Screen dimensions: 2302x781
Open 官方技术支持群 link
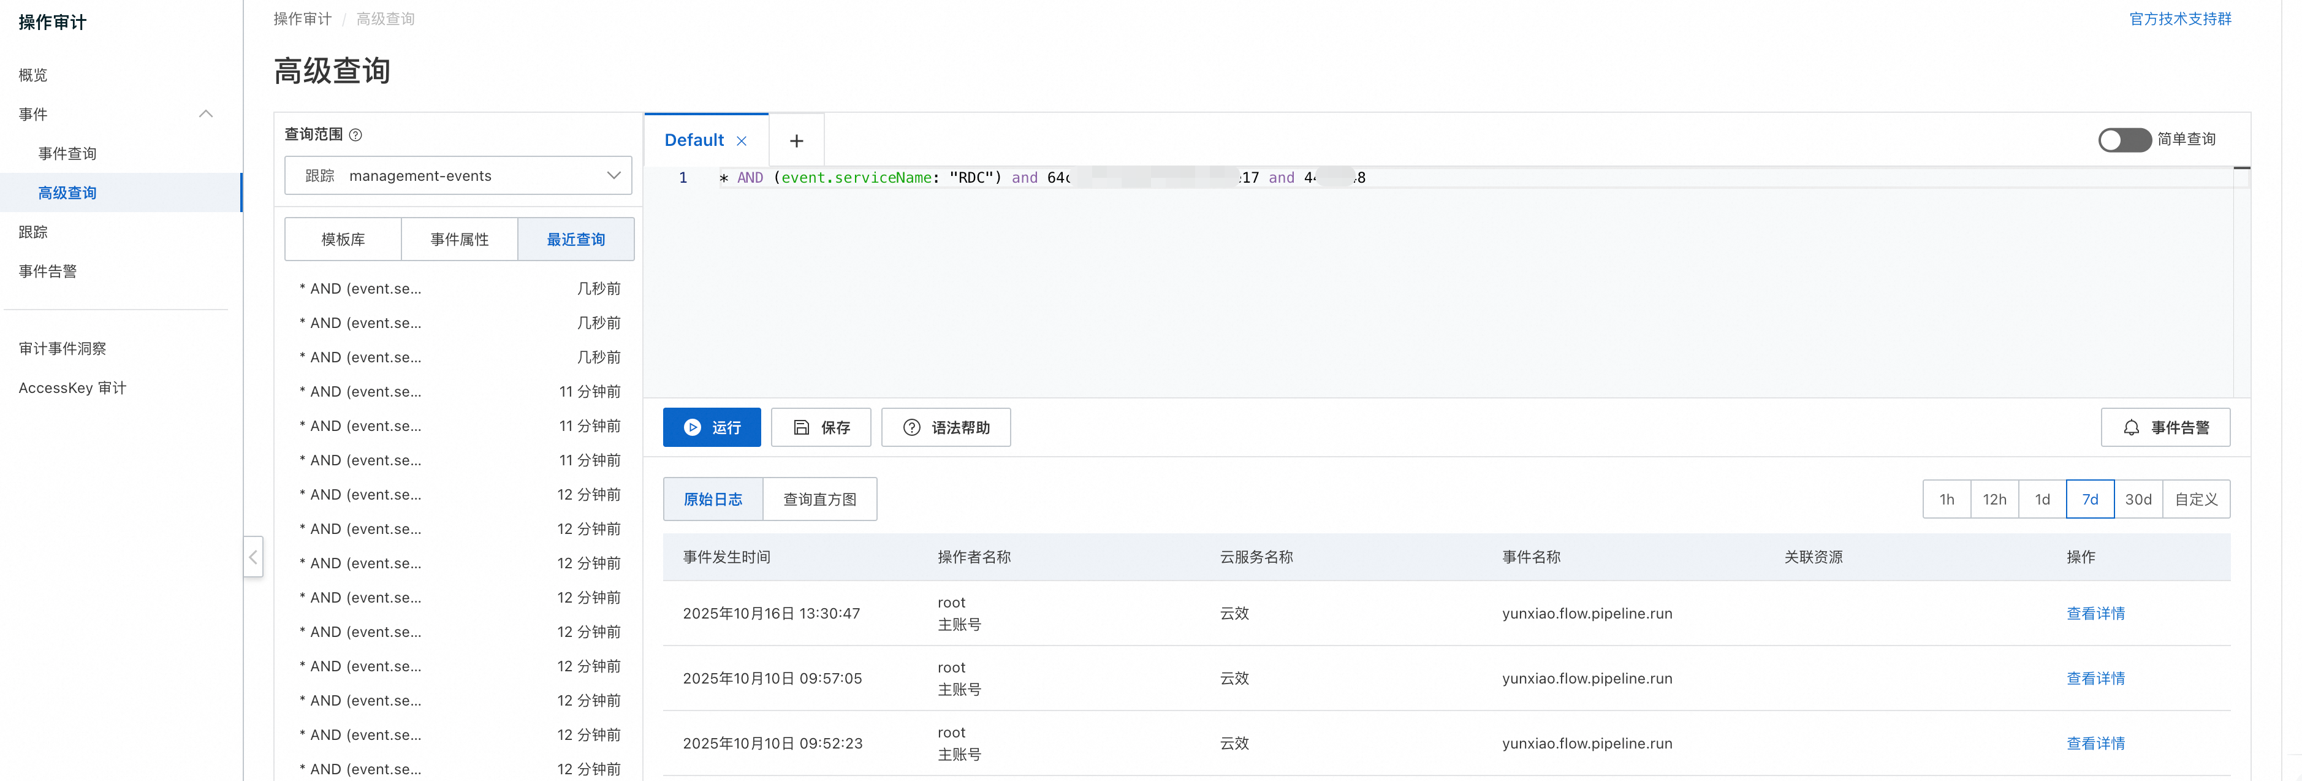[2179, 19]
